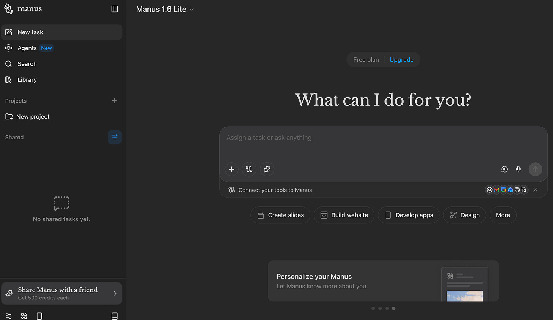Click New project in the sidebar
553x320 pixels.
pyautogui.click(x=62, y=117)
